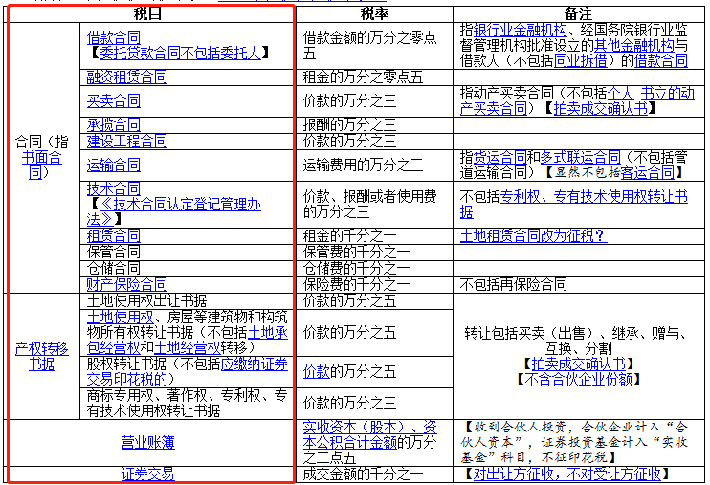
Task: Follow the 财产保险合同 link
Action: click(126, 284)
